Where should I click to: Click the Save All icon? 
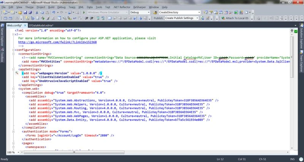[30, 13]
